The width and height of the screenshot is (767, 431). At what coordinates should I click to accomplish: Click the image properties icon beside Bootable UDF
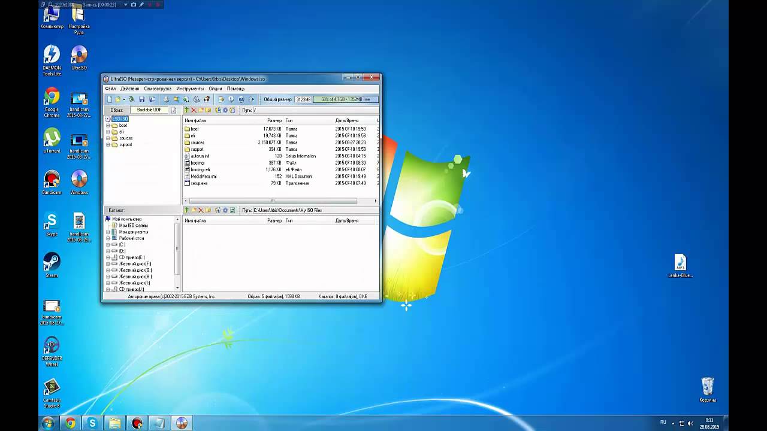pos(174,110)
